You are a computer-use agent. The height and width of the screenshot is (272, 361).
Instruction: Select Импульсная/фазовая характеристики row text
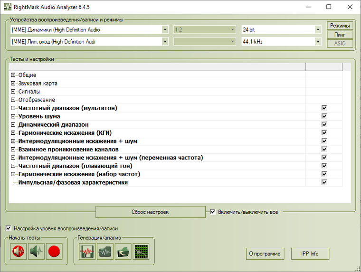[73, 182]
